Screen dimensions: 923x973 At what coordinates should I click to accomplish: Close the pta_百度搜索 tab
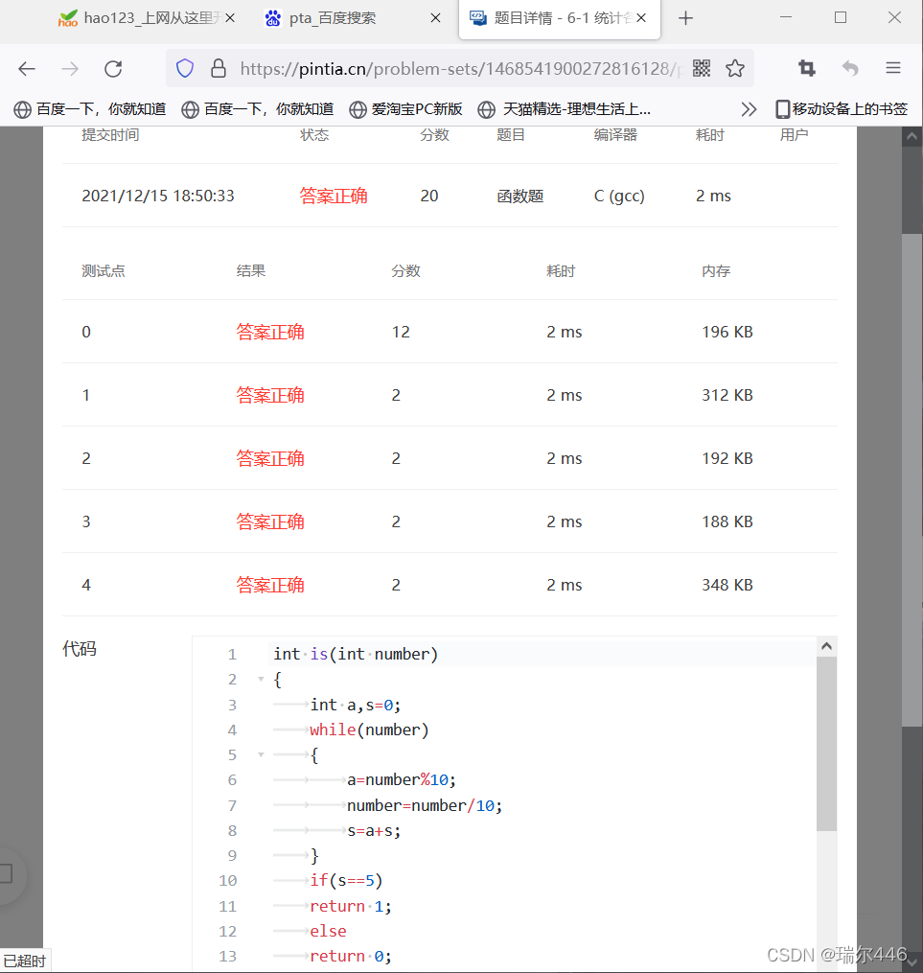click(436, 18)
